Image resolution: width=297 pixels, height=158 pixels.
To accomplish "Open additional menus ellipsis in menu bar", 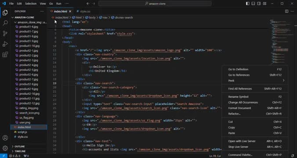I will pos(67,4).
